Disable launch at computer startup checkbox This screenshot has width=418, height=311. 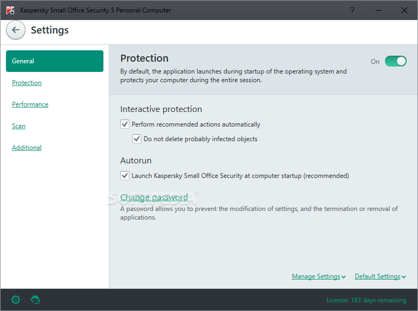(x=125, y=175)
